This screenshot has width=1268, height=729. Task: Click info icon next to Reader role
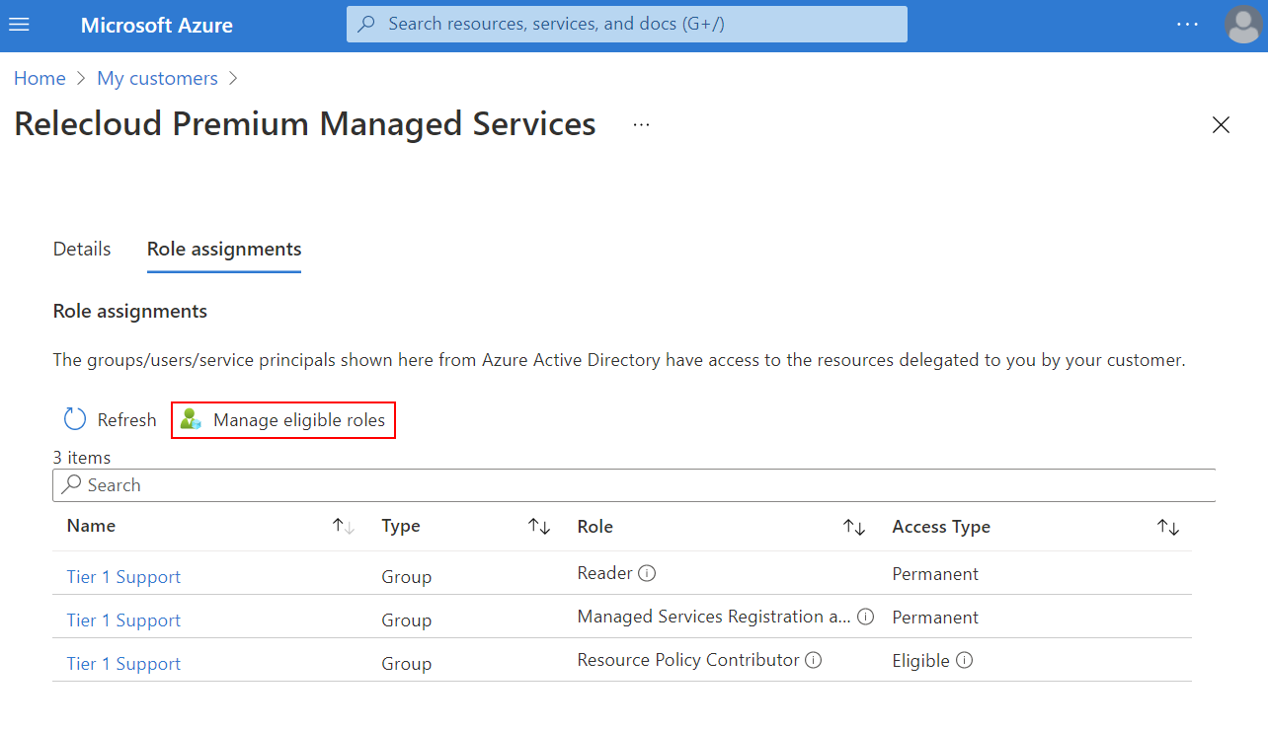click(648, 573)
